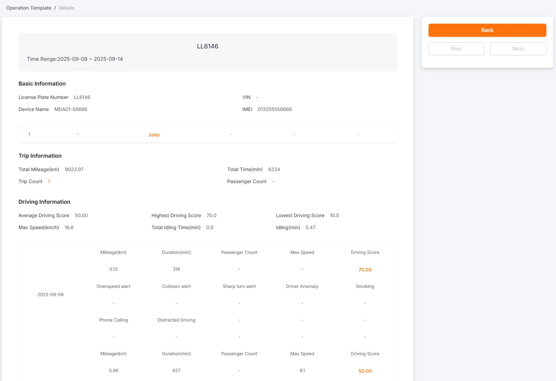Viewport: 556px width, 381px height.
Task: Open the Operation Template breadcrumb
Action: tap(29, 8)
